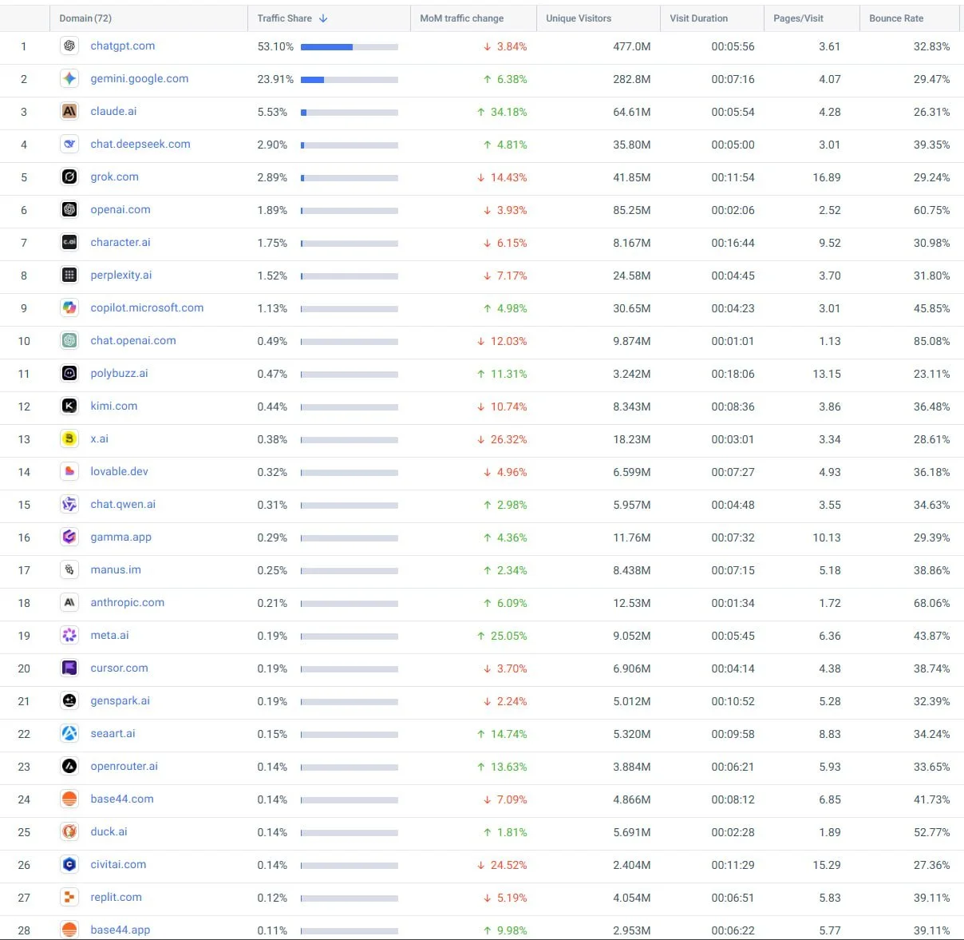This screenshot has width=964, height=940.
Task: Select civitai.com pages per visit 15.29
Action: coord(827,866)
